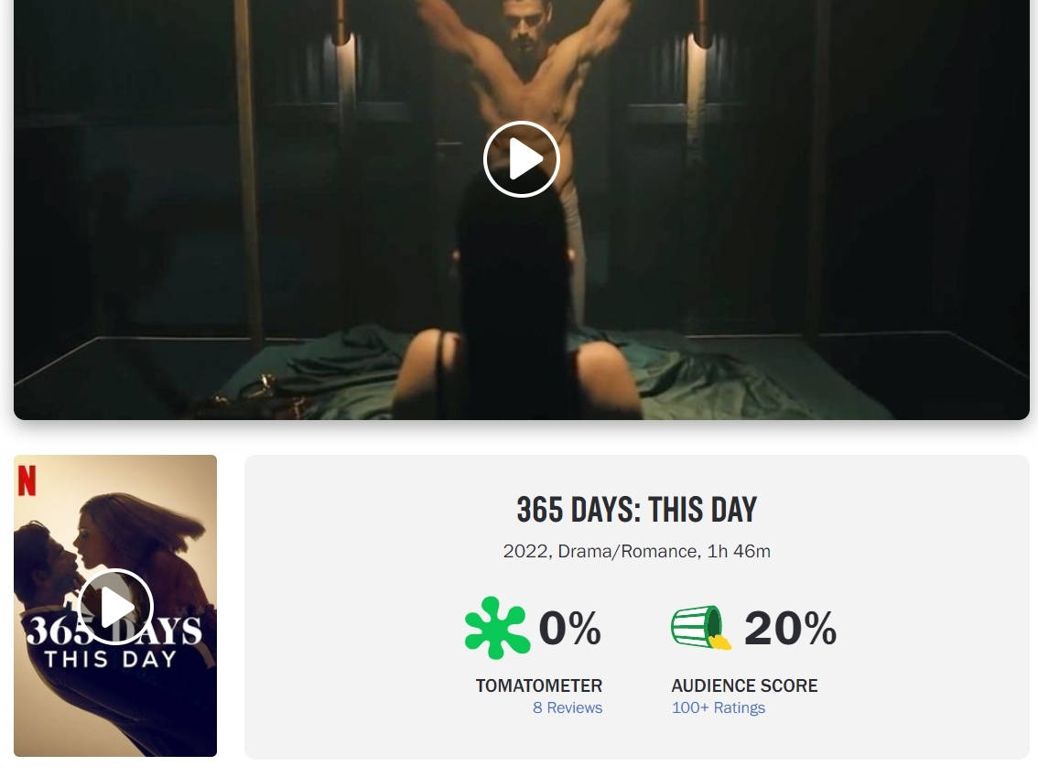This screenshot has width=1038, height=777.
Task: Click the AUDIENCE SCORE label
Action: (745, 685)
